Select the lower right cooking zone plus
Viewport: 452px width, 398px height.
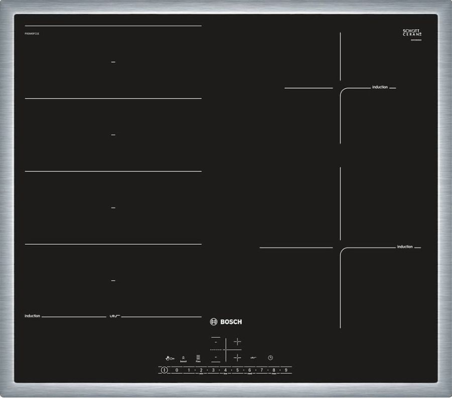coord(237,357)
